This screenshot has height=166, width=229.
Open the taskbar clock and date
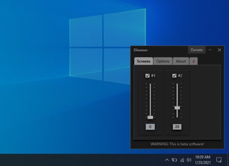(202, 160)
